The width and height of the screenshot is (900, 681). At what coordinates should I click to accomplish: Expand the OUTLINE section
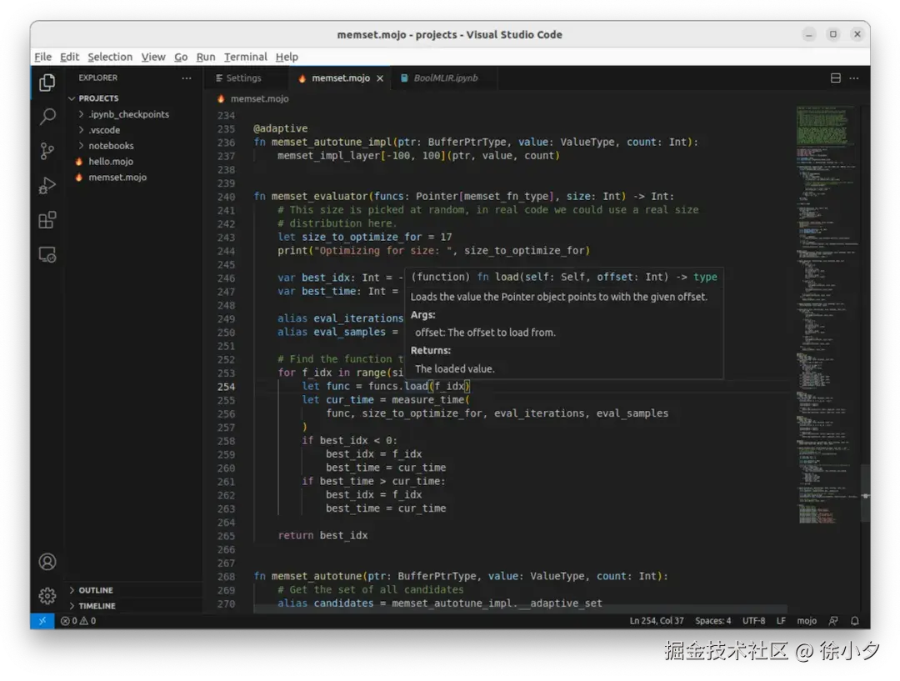tap(72, 590)
